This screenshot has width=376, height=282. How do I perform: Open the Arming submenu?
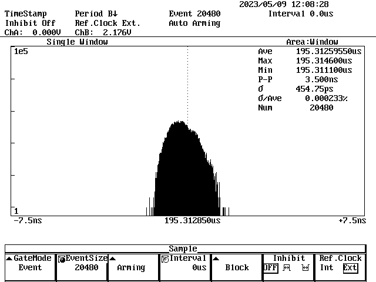click(x=131, y=268)
